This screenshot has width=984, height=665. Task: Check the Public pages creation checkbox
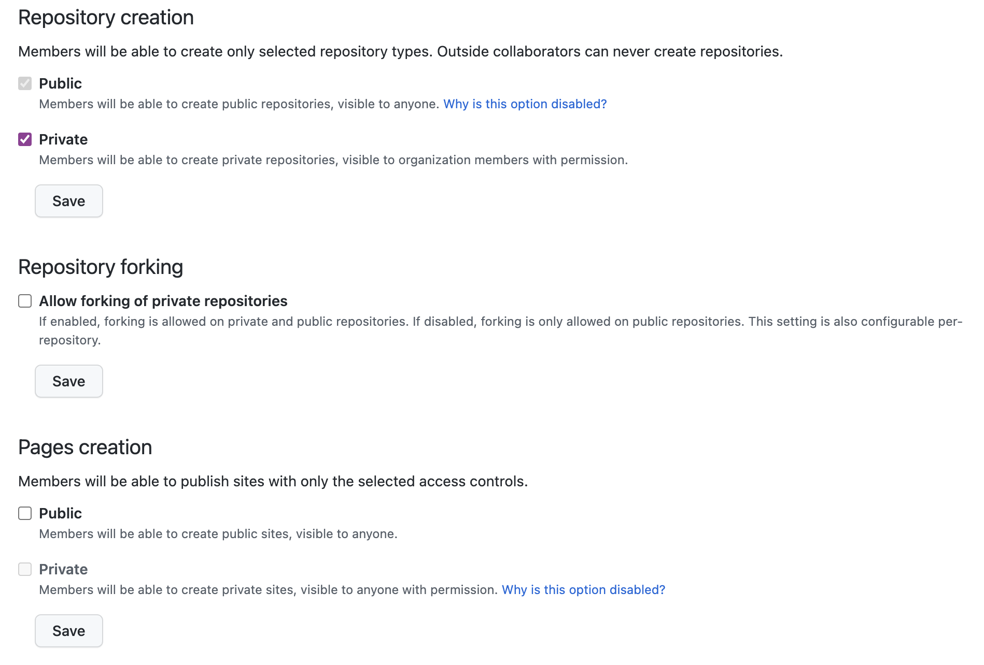[x=25, y=513]
